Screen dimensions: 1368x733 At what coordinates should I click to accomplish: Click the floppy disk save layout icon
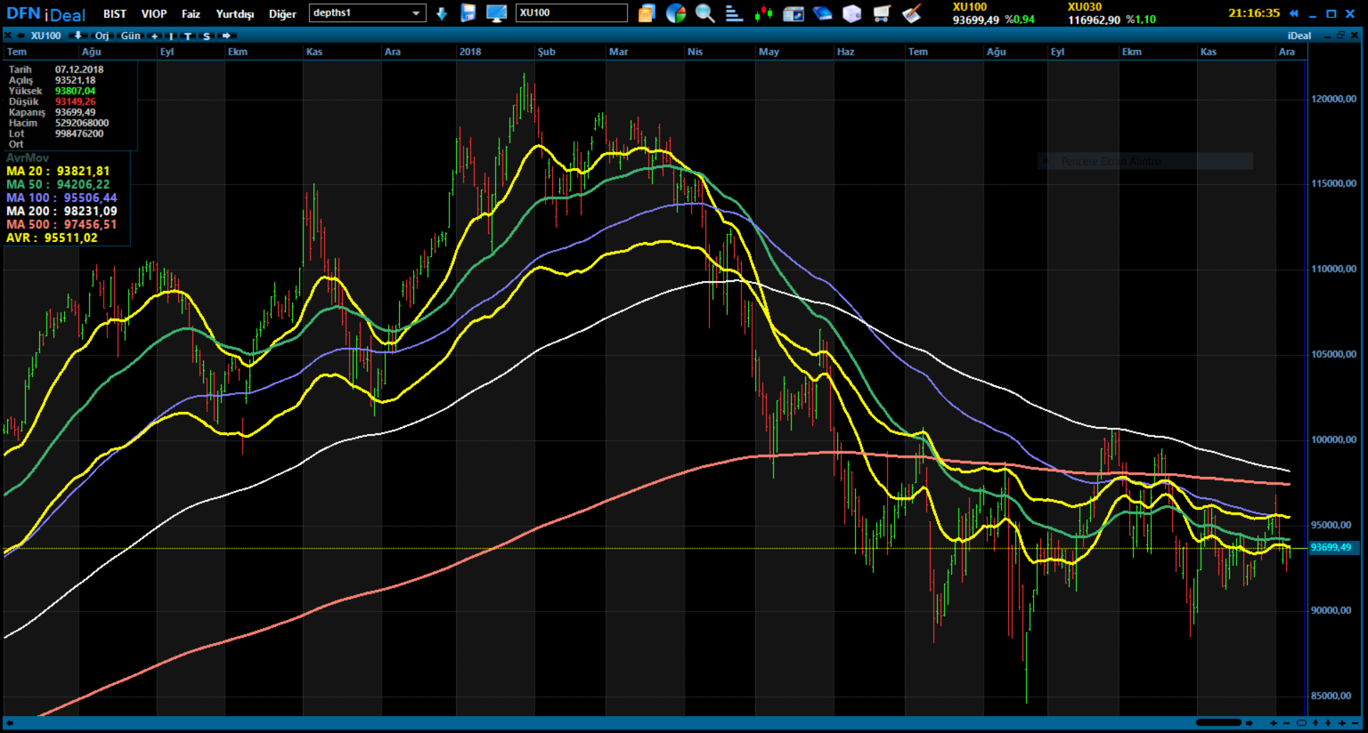point(468,13)
